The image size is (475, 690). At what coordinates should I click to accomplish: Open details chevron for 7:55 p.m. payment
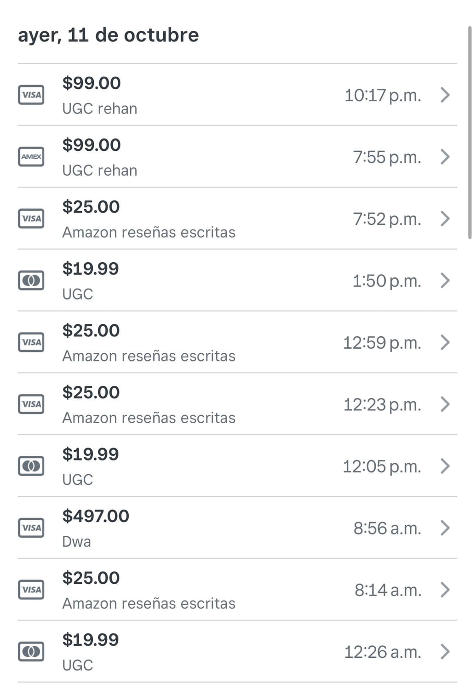click(445, 157)
